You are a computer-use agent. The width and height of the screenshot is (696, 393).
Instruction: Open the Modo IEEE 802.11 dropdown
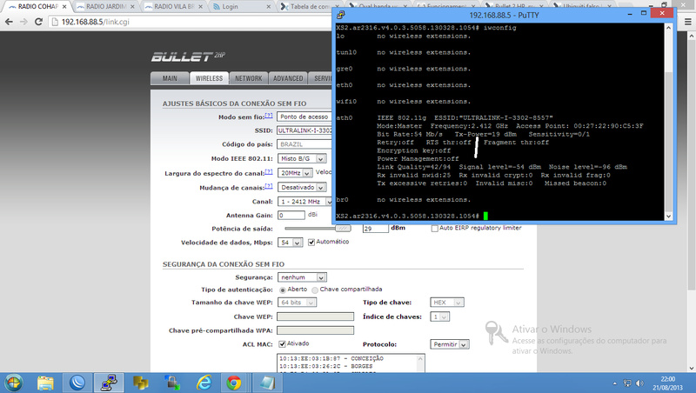tap(302, 158)
